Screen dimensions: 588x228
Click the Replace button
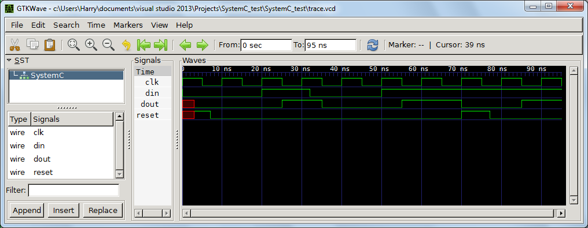coord(103,211)
